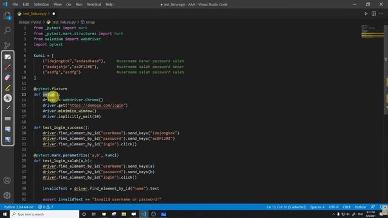The height and width of the screenshot is (218, 388).
Task: Change indentation via Spaces: 4
Action: 317,207
